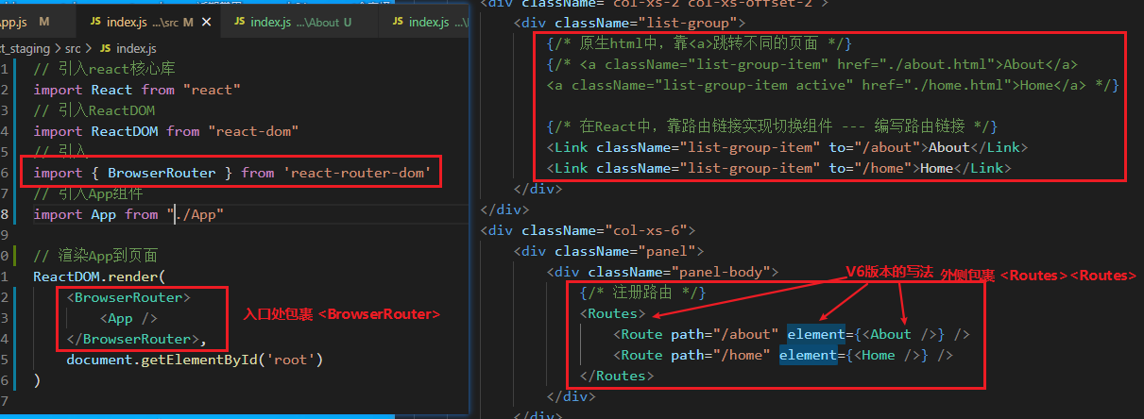
Task: Click the 'import ReactDOM from "react-dom"' line
Action: [x=165, y=131]
